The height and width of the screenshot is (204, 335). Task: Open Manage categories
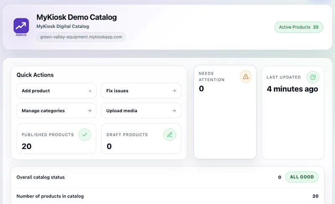point(57,111)
